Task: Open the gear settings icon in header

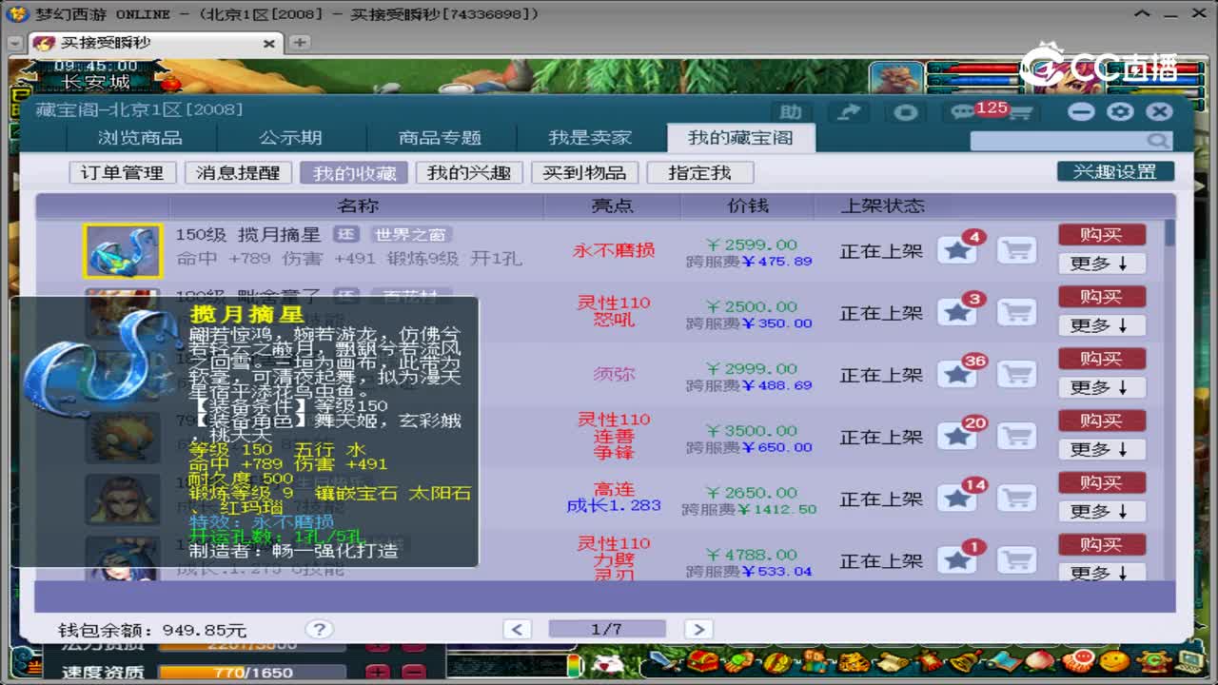Action: [x=1120, y=111]
